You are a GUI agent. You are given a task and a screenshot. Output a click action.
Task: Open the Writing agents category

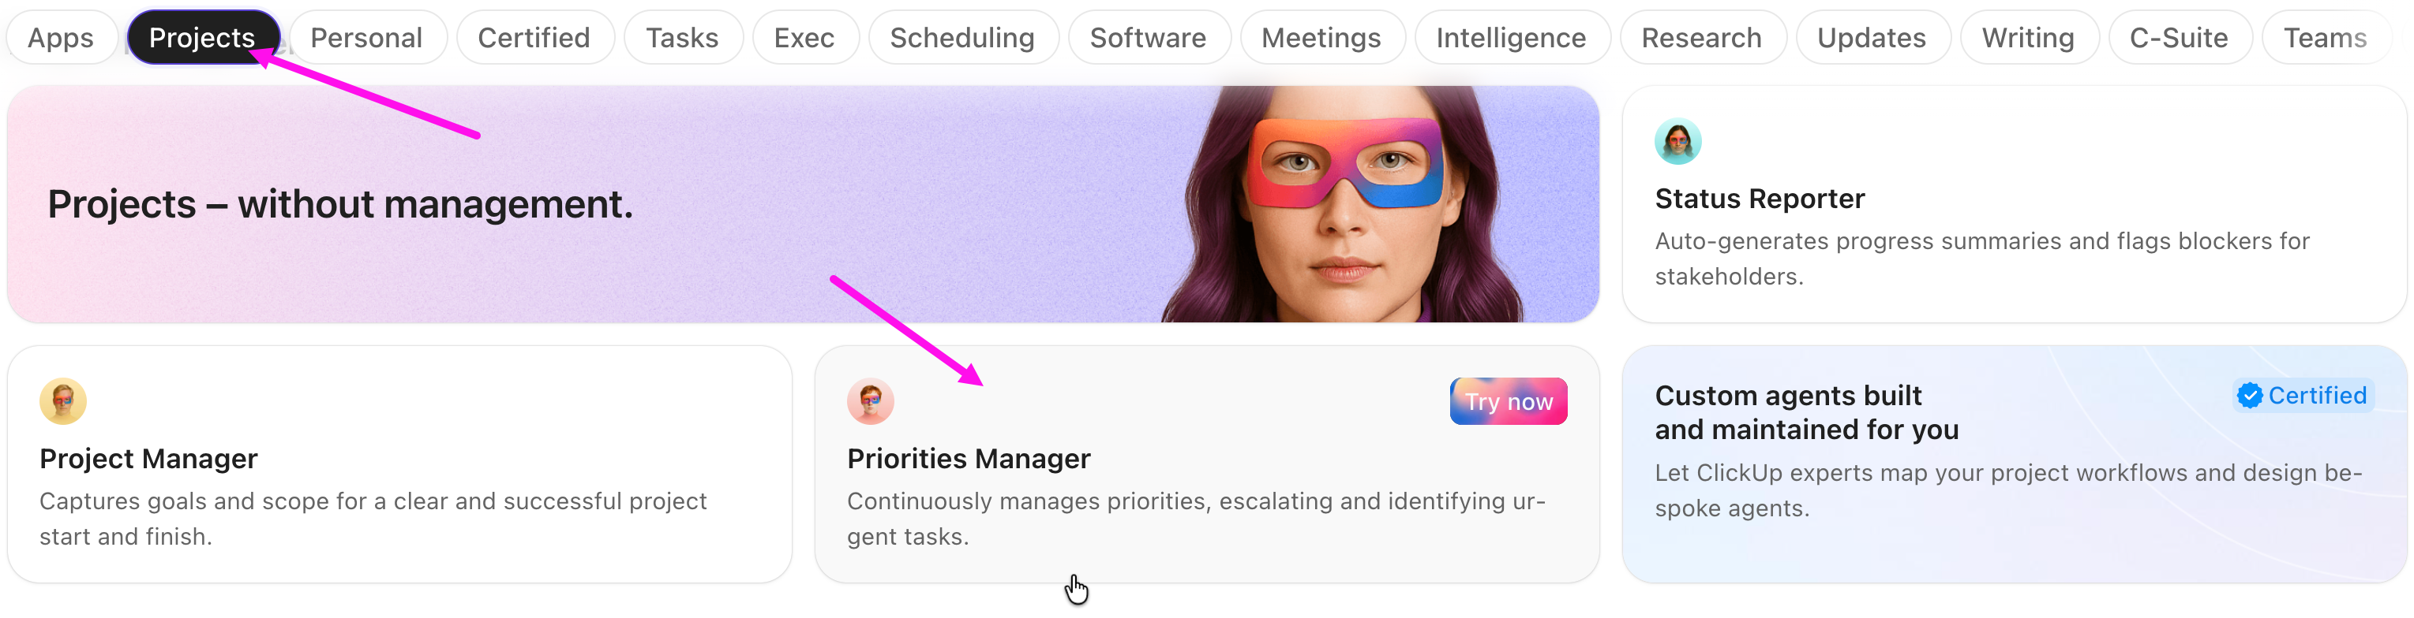[2028, 38]
